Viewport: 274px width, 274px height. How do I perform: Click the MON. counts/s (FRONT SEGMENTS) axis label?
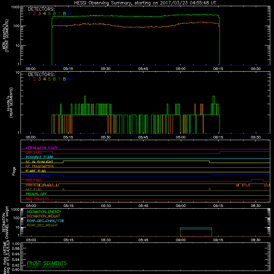point(5,36)
